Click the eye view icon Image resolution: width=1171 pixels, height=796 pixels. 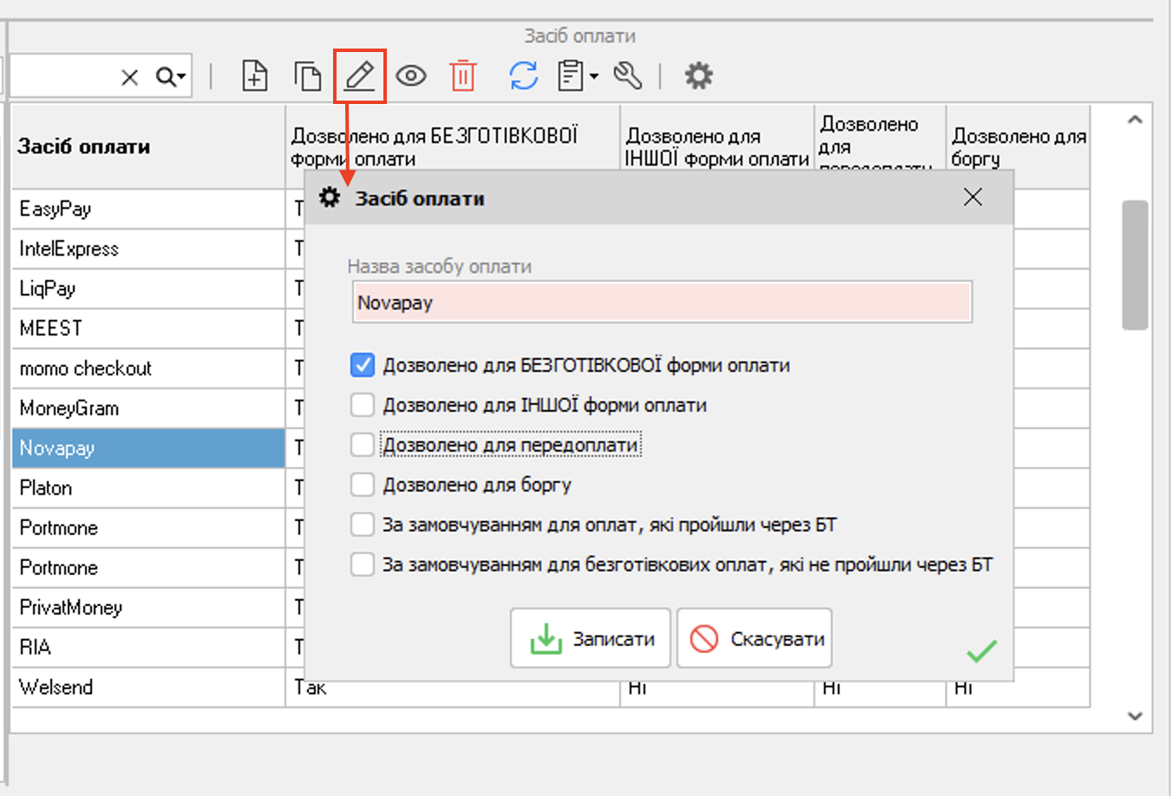(411, 76)
